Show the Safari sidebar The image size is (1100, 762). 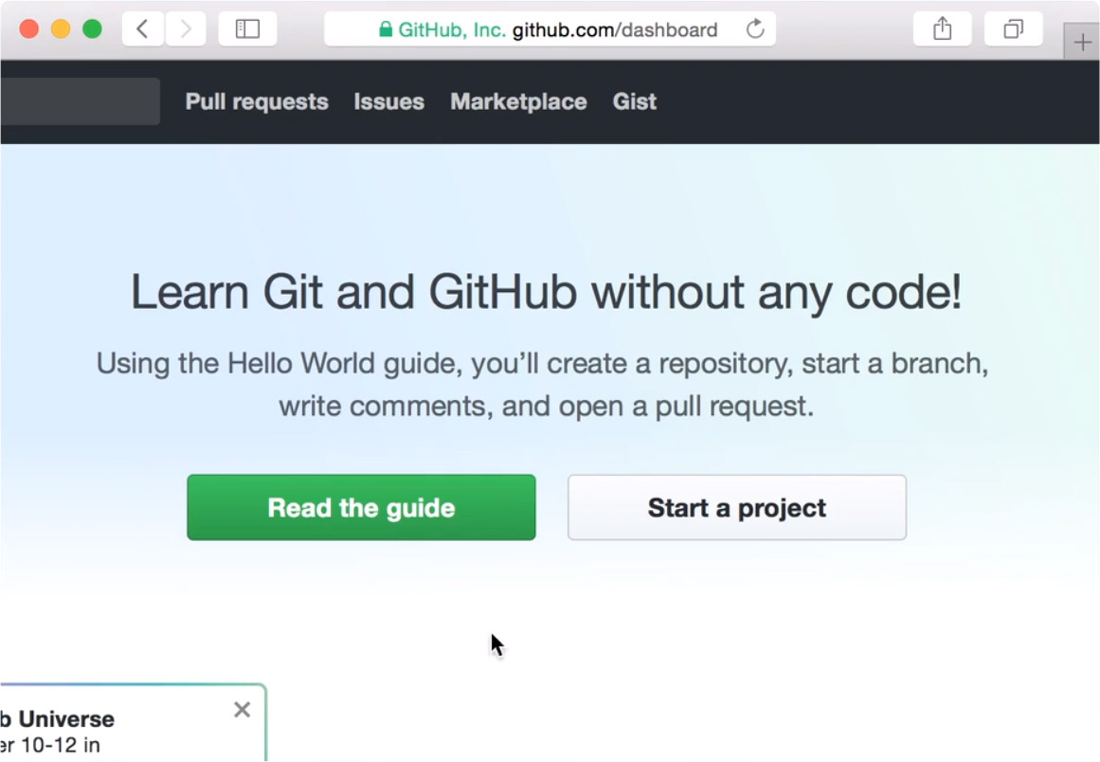(247, 29)
